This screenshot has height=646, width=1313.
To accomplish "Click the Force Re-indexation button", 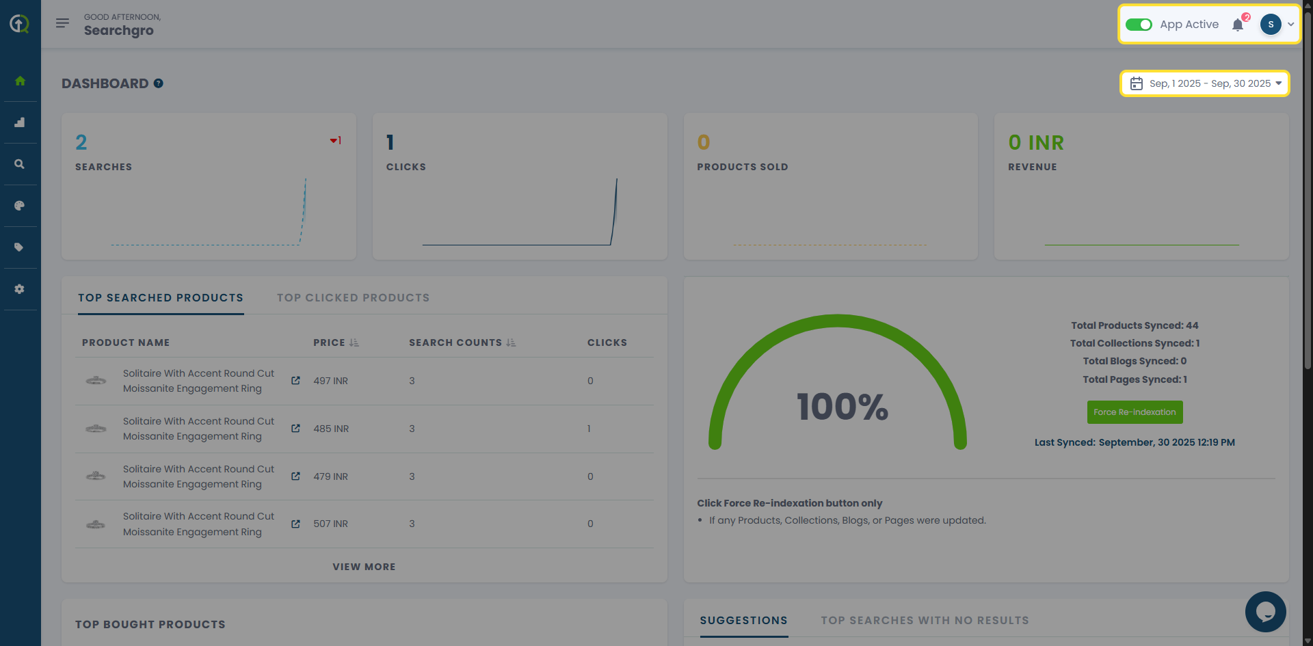I will pos(1135,412).
